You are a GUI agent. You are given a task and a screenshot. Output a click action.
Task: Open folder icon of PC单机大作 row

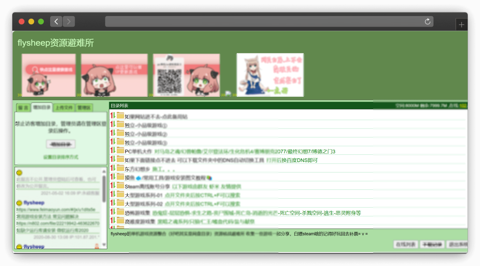[120, 151]
